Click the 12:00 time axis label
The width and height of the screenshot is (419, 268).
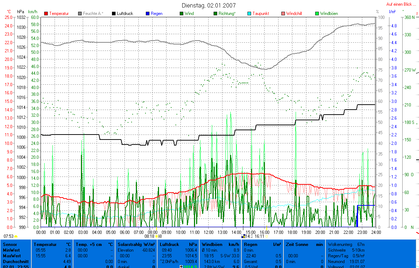pos(208,232)
